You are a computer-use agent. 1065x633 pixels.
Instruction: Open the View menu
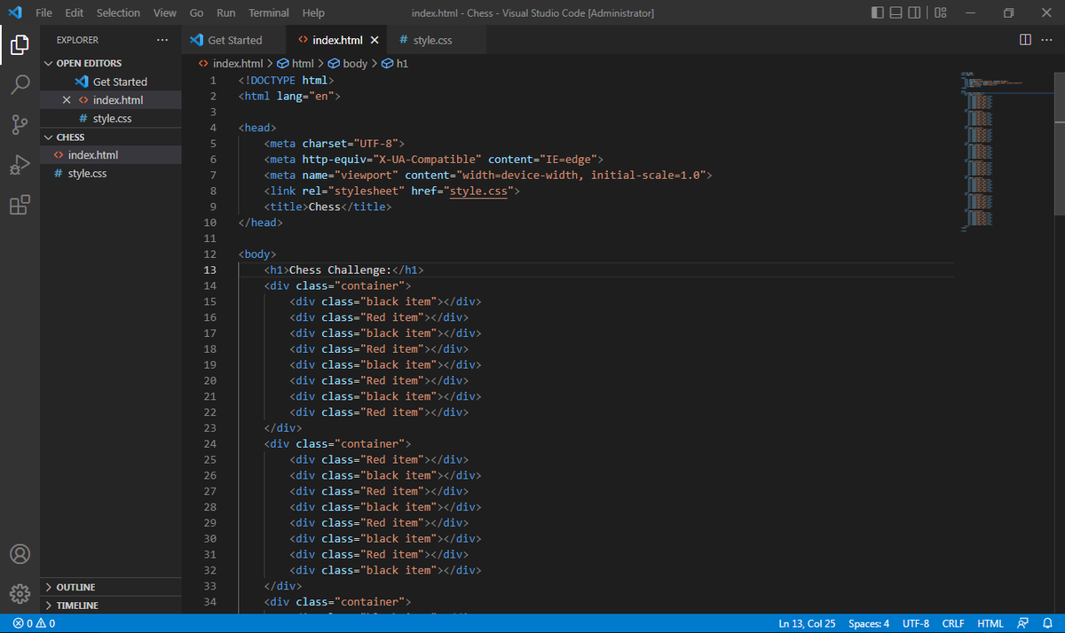pyautogui.click(x=165, y=12)
